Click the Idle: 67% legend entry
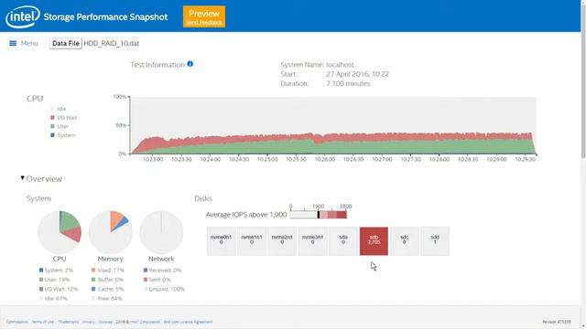This screenshot has height=329, width=586. 53,299
